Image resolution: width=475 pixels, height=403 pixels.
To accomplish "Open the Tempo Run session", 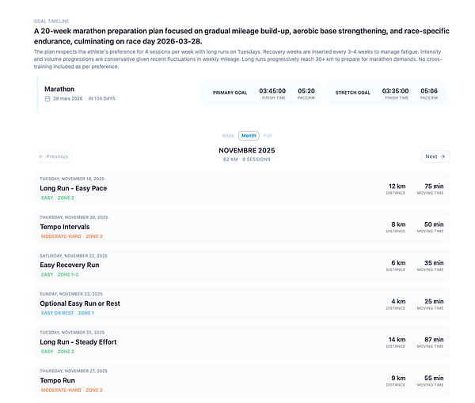I will point(241,380).
